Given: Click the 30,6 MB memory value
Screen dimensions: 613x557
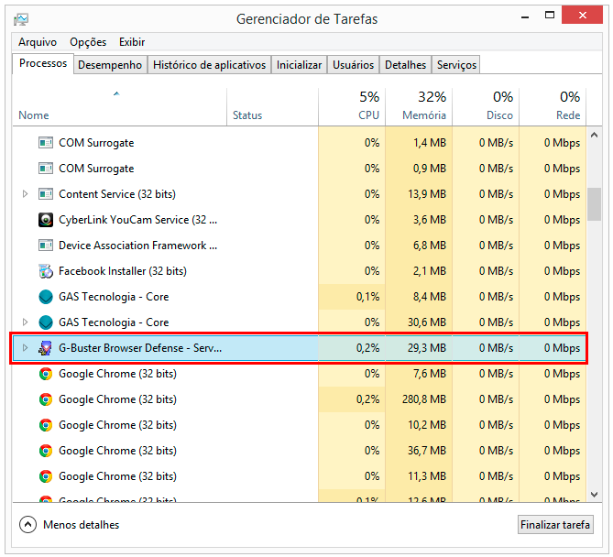Looking at the screenshot, I should coord(427,322).
